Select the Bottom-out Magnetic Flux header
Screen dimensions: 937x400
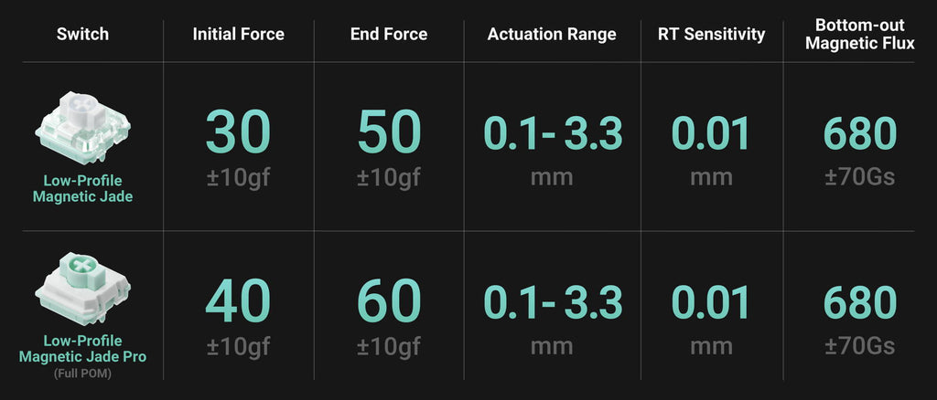pyautogui.click(x=860, y=34)
